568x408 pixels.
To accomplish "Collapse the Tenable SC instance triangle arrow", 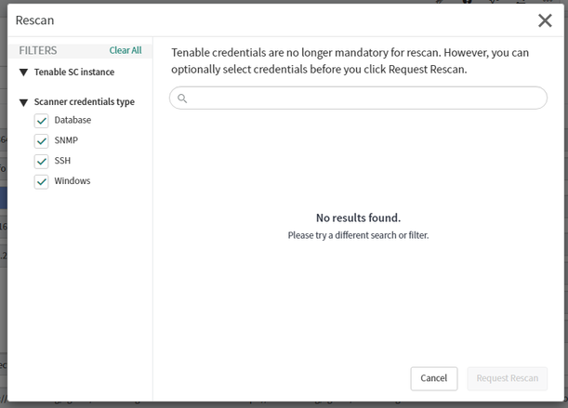I will pyautogui.click(x=23, y=72).
